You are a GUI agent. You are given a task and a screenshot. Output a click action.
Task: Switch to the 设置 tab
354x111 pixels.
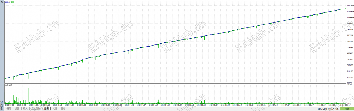pyautogui.click(x=17, y=109)
